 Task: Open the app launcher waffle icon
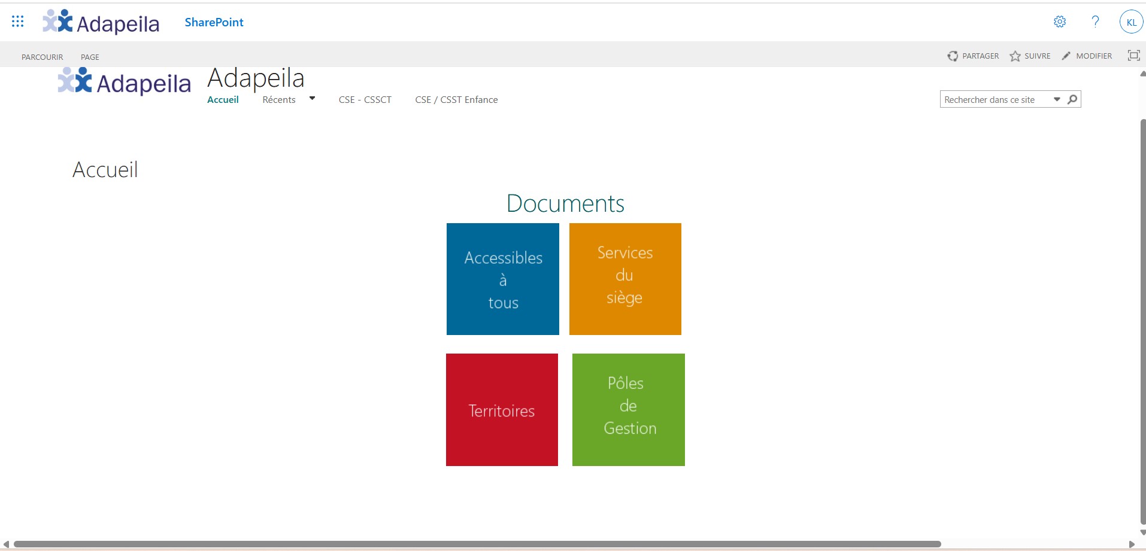pos(18,22)
